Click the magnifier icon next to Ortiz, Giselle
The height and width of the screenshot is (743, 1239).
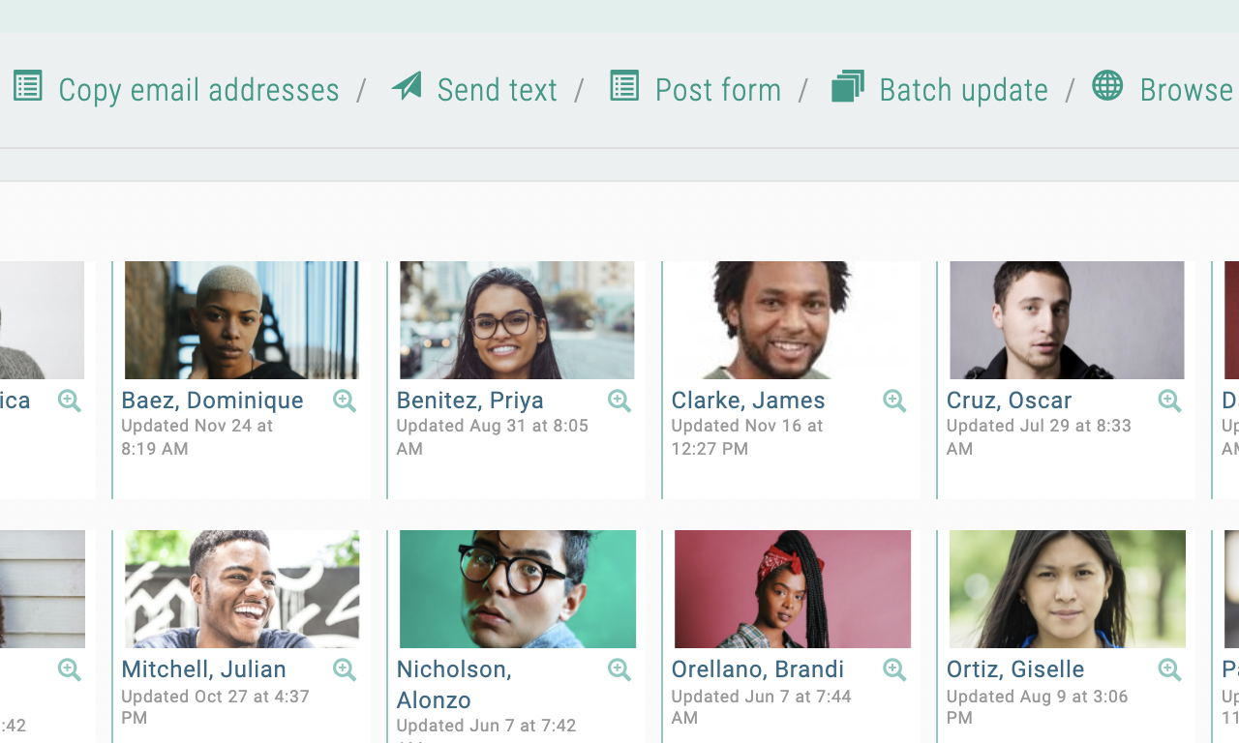[1169, 669]
